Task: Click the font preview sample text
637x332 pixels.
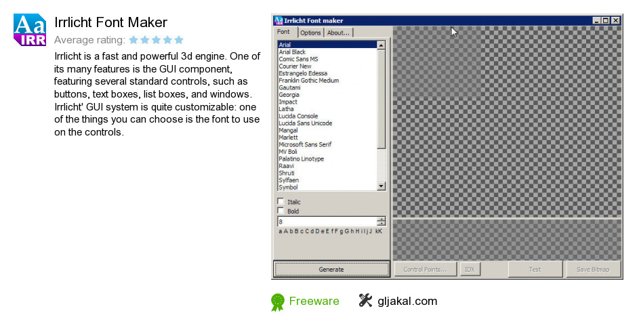Action: (x=330, y=231)
